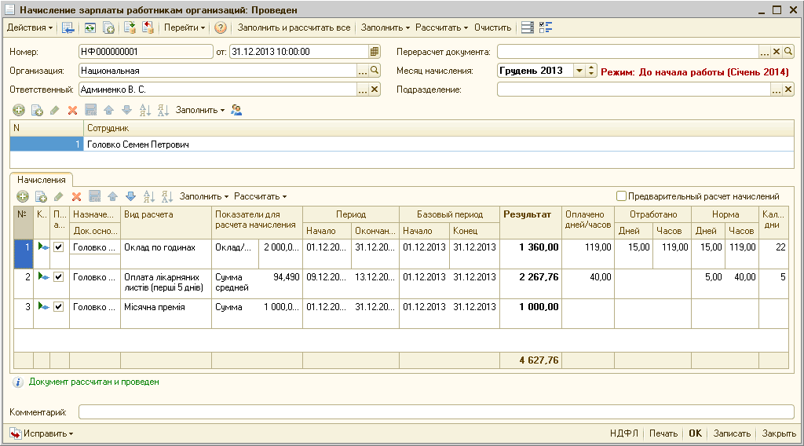Move accrual row down with blue arrow
The width and height of the screenshot is (804, 446).
pyautogui.click(x=131, y=196)
